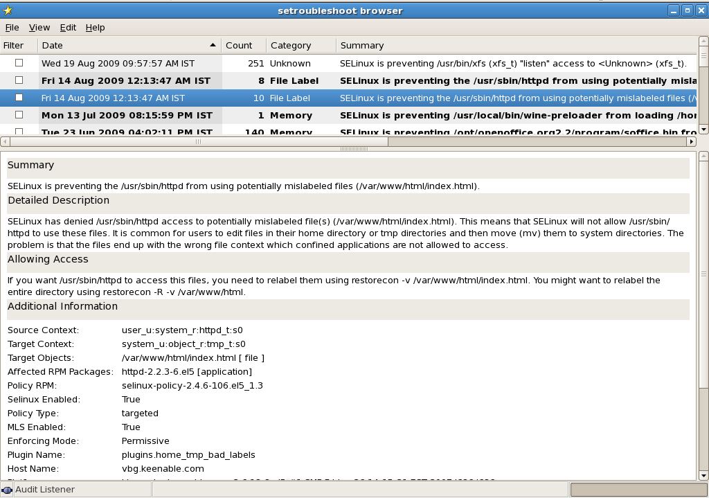Check filter box of httpd alert with count 8

pyautogui.click(x=19, y=80)
